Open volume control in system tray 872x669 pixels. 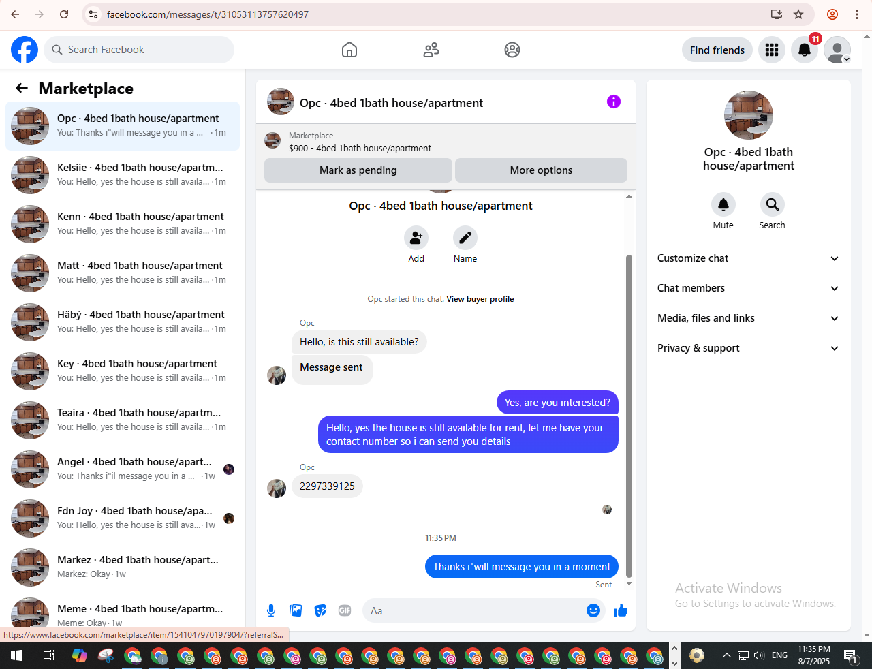pos(759,655)
